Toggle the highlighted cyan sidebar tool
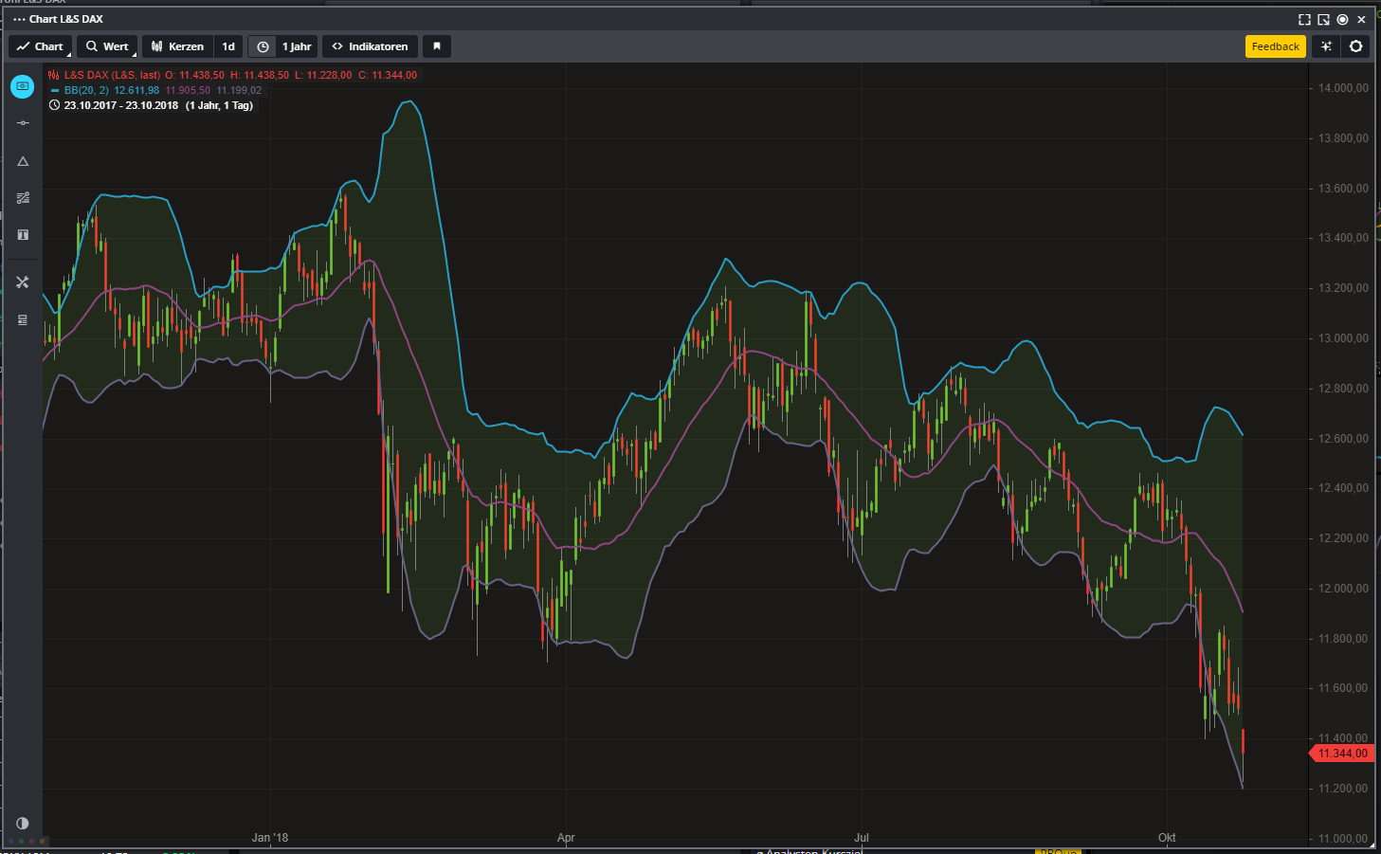Viewport: 1381px width, 854px height. 23,86
